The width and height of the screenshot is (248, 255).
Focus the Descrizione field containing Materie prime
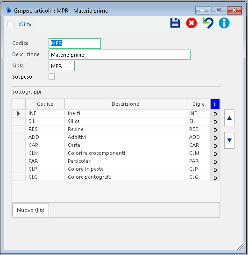[120, 55]
